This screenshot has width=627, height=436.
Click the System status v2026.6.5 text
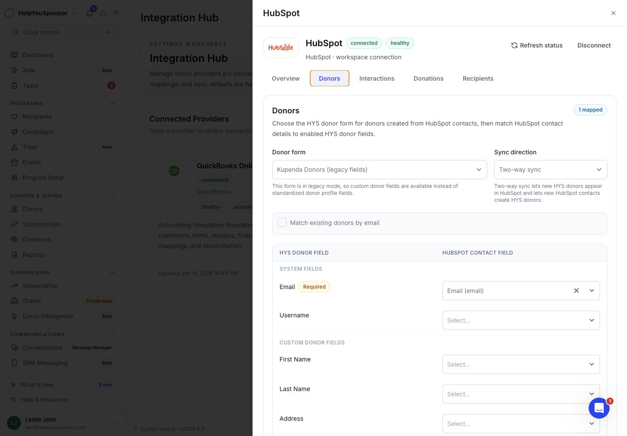(x=172, y=429)
